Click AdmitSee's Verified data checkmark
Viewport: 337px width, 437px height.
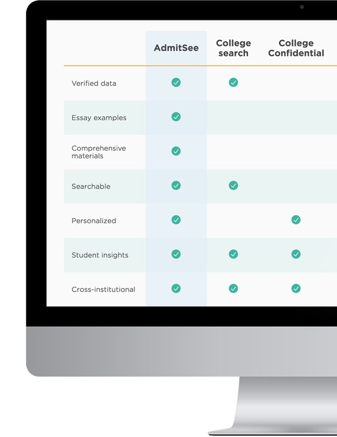click(x=176, y=82)
